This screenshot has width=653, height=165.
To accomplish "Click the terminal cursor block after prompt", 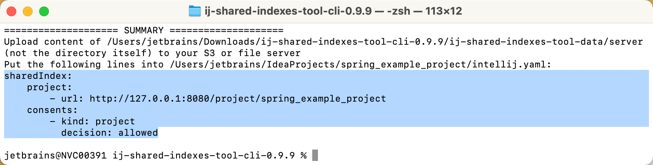I will pyautogui.click(x=315, y=156).
